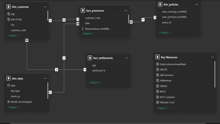Click the many asterisk marker on fact_premiums right edge

[131, 22]
